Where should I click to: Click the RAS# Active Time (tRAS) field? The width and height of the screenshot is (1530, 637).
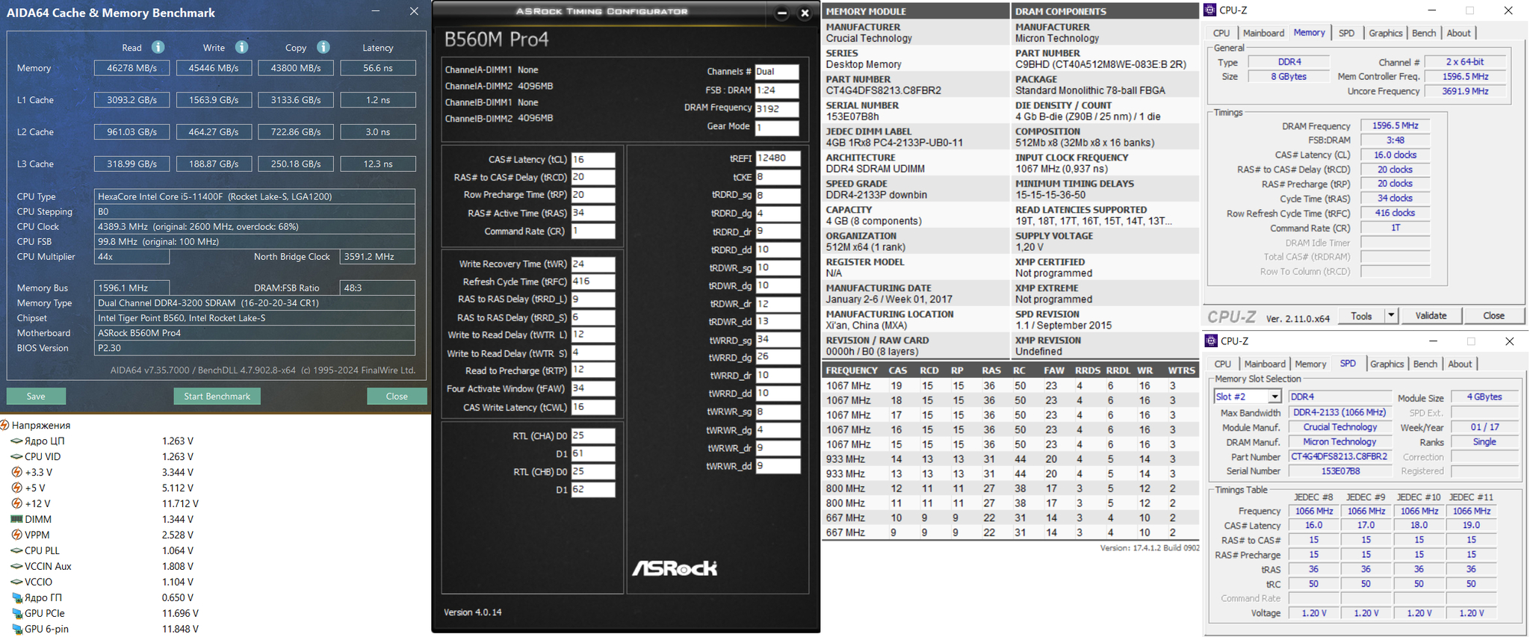pos(593,213)
